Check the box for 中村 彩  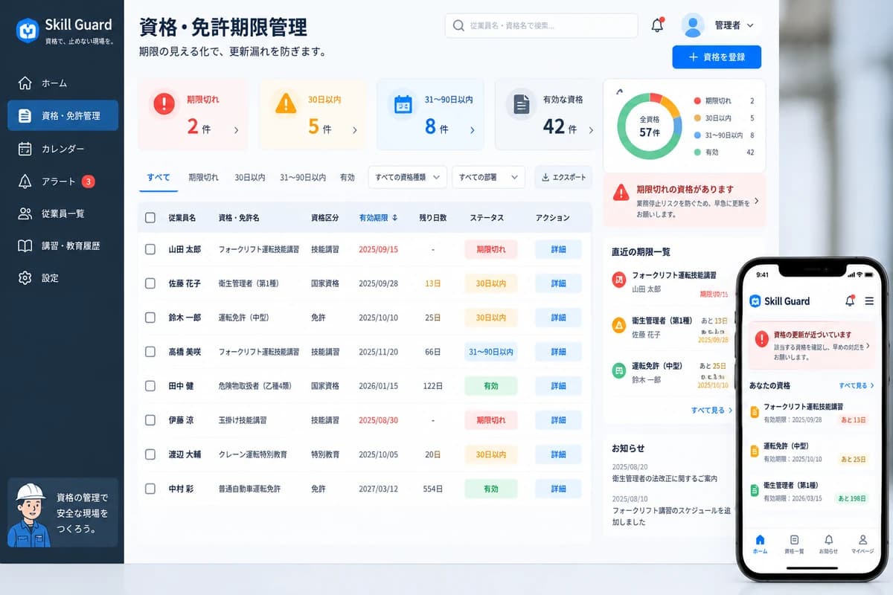coord(150,489)
